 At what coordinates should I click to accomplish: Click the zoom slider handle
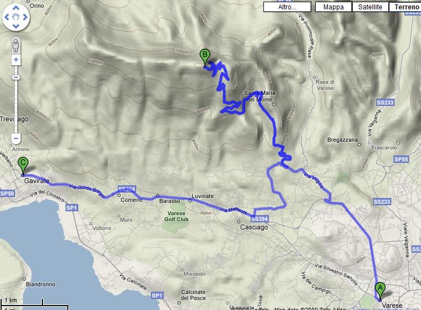pyautogui.click(x=16, y=77)
